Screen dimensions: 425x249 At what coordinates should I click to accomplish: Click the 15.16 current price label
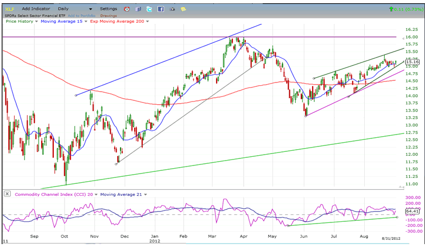coord(411,62)
